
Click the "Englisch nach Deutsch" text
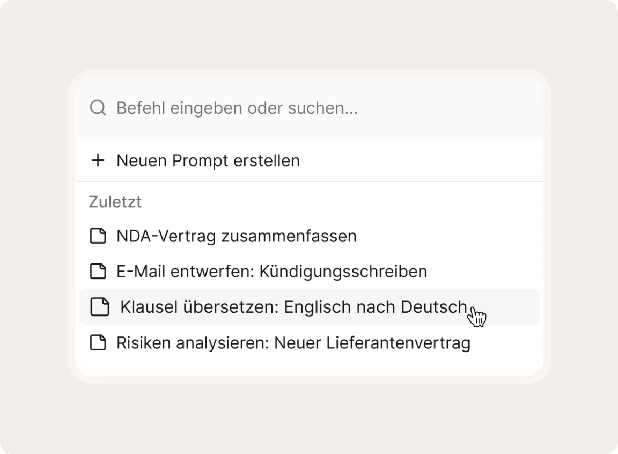click(375, 307)
